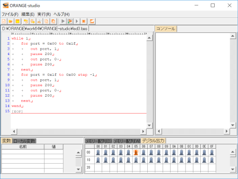Image resolution: width=238 pixels, height=179 pixels.
Task: Click the last graph-style toolbar icon
Action: point(92,21)
